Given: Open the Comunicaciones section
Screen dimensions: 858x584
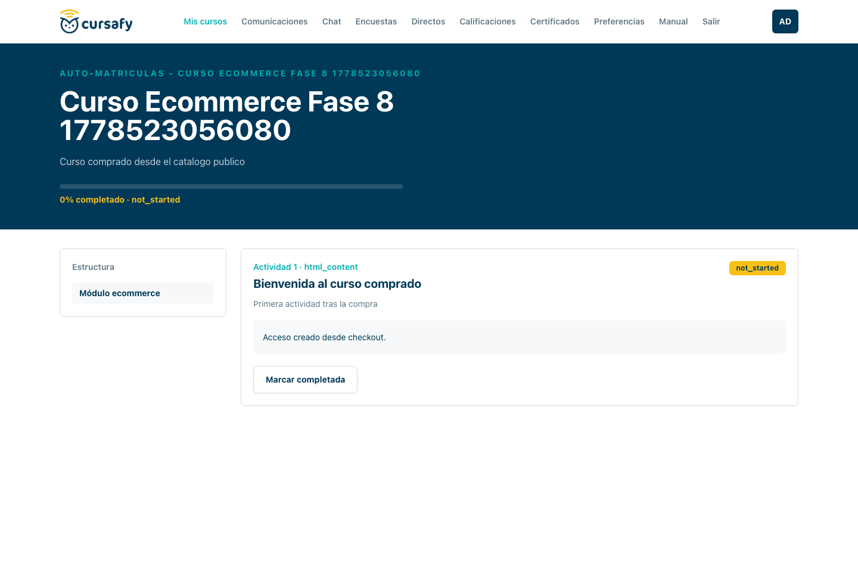Looking at the screenshot, I should pos(275,21).
